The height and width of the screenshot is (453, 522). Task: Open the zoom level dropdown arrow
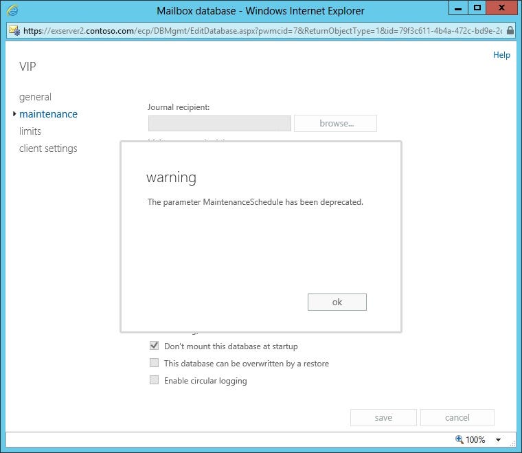(497, 440)
